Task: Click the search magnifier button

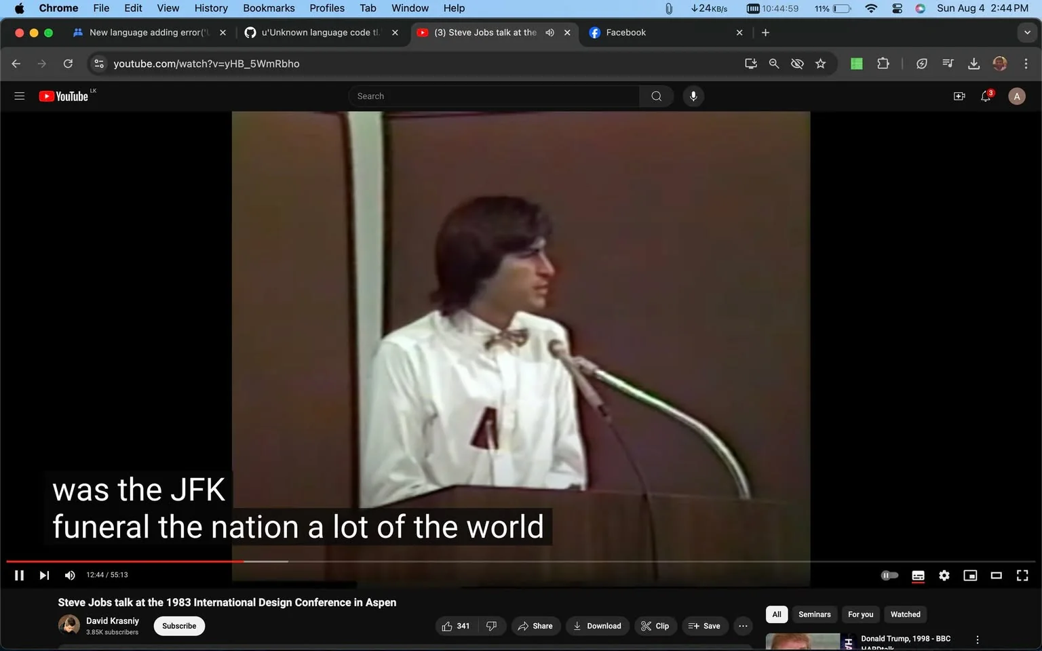Action: pyautogui.click(x=656, y=96)
